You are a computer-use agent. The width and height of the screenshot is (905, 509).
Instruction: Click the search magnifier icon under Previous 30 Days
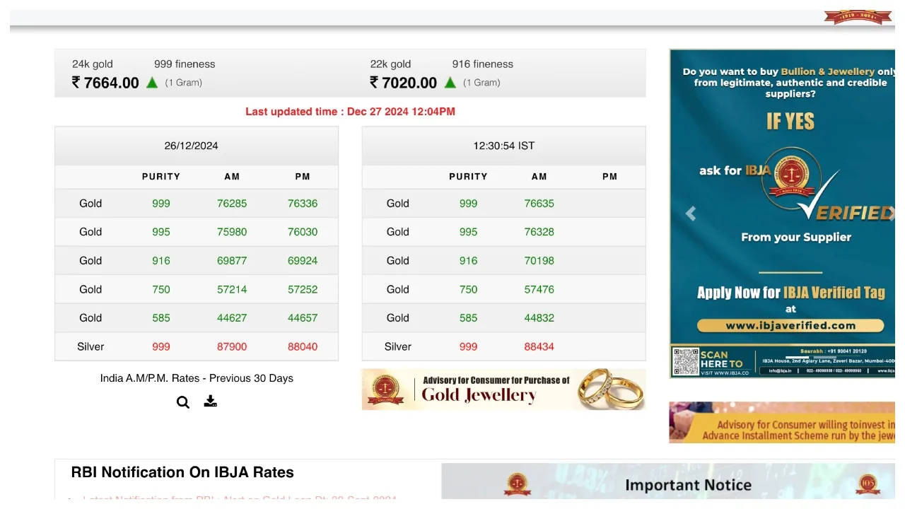tap(183, 402)
